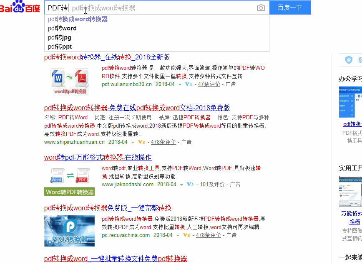Click the 办公学习 sidebar screenshot thumbnail

pyautogui.click(x=350, y=102)
